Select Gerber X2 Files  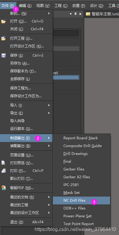point(81,177)
